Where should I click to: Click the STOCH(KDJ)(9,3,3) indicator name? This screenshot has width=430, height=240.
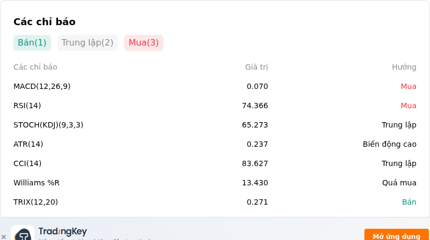click(48, 125)
